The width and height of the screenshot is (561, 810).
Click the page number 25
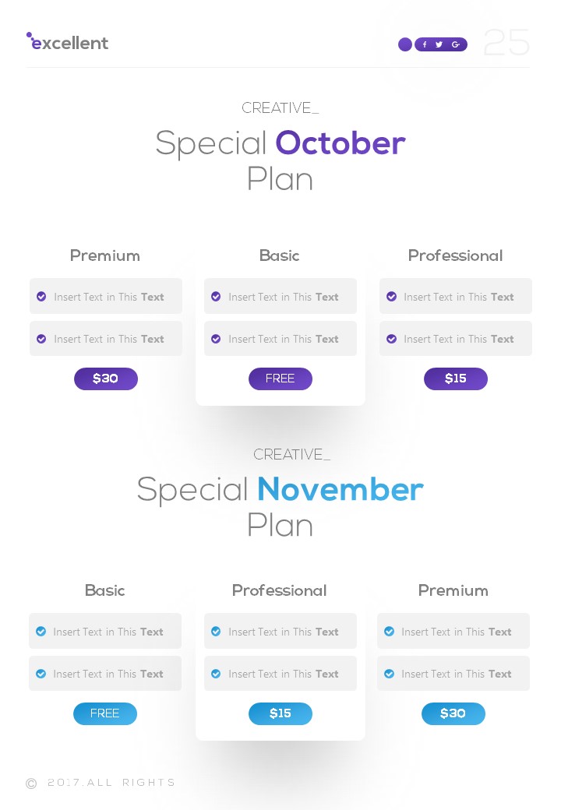[x=506, y=44]
